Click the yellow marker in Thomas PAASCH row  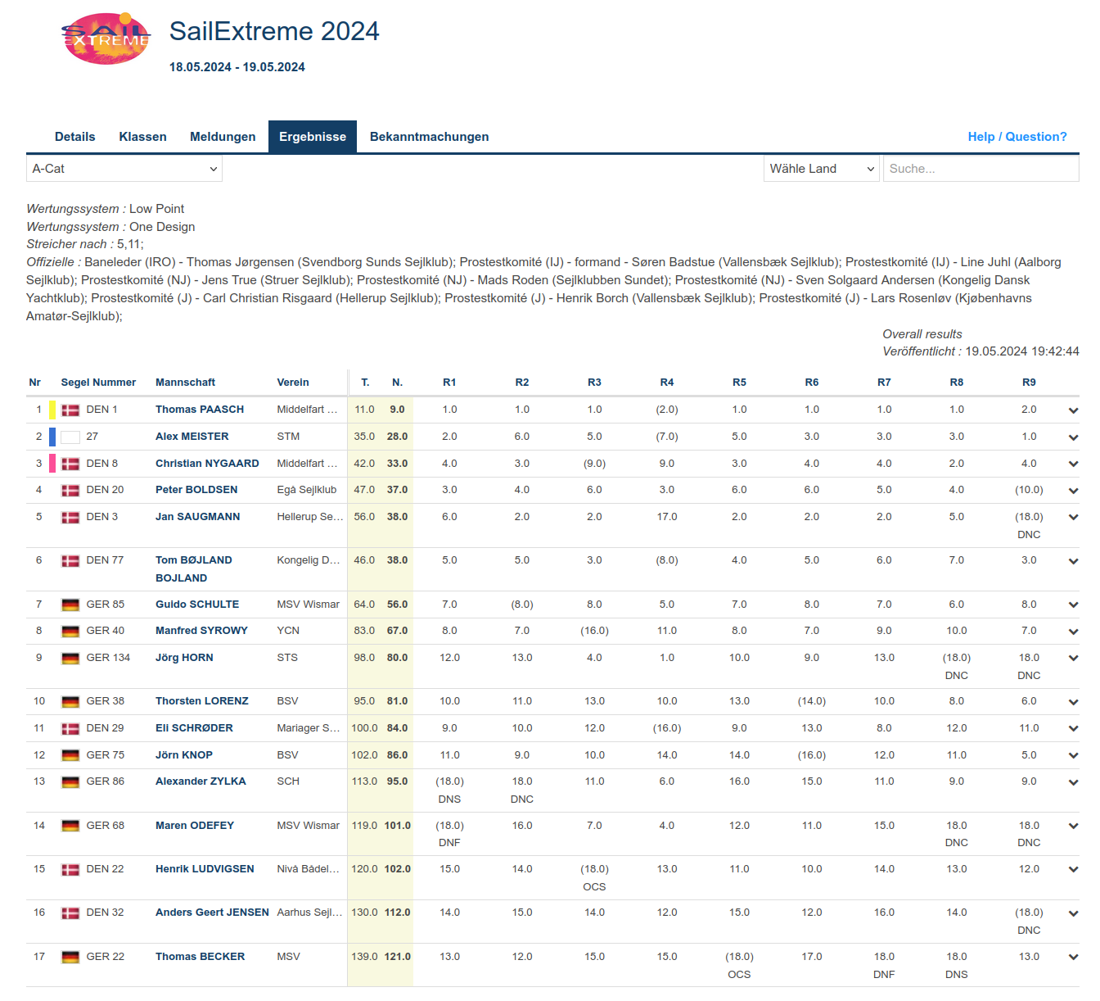pos(52,410)
